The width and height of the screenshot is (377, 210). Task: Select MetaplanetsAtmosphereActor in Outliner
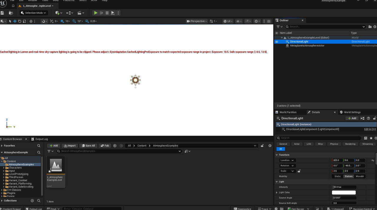coord(307,46)
